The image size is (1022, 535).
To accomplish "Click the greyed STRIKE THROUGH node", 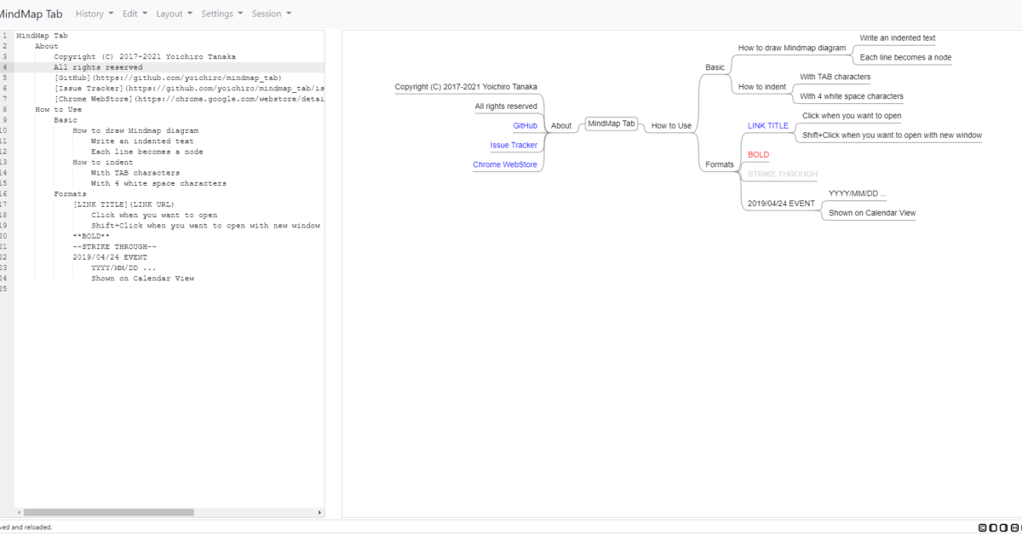I will [782, 174].
